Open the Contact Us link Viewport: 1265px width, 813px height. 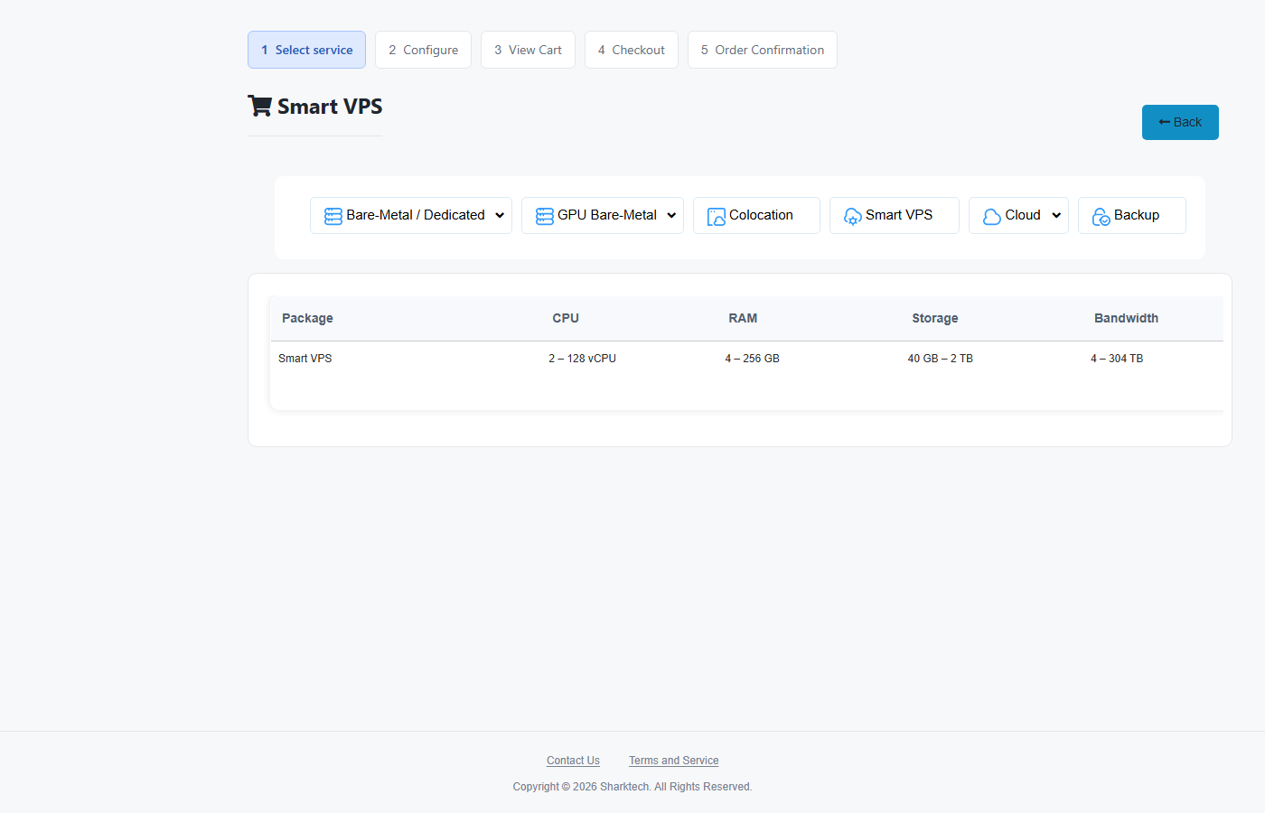573,761
